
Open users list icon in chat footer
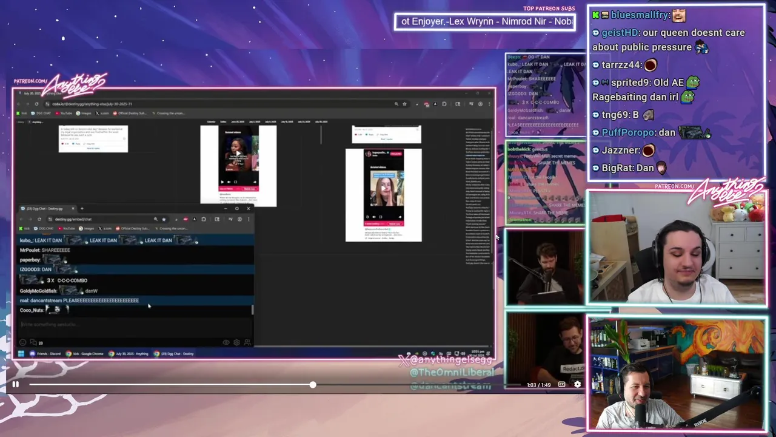click(247, 343)
